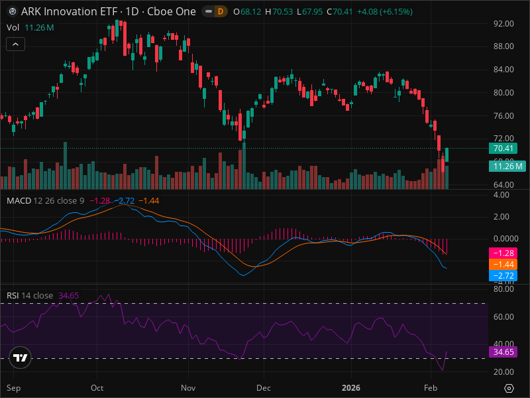Click the Nov label on time axis

click(x=188, y=388)
